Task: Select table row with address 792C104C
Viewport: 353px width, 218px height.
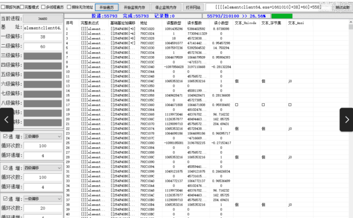Action: [x=146, y=81]
